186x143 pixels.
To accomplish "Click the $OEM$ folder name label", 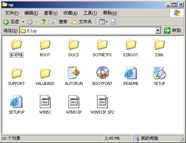I will (17, 55).
